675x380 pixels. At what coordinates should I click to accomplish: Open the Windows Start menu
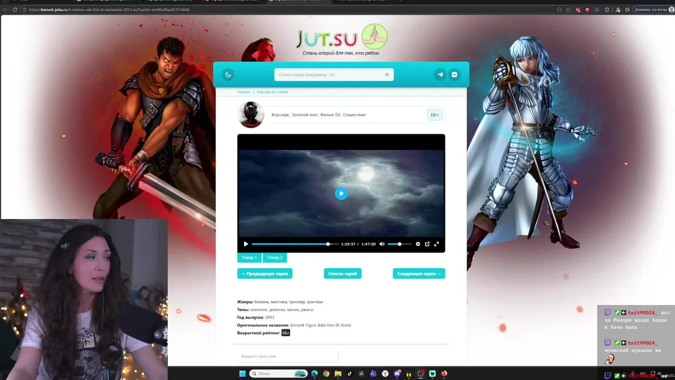(x=243, y=374)
